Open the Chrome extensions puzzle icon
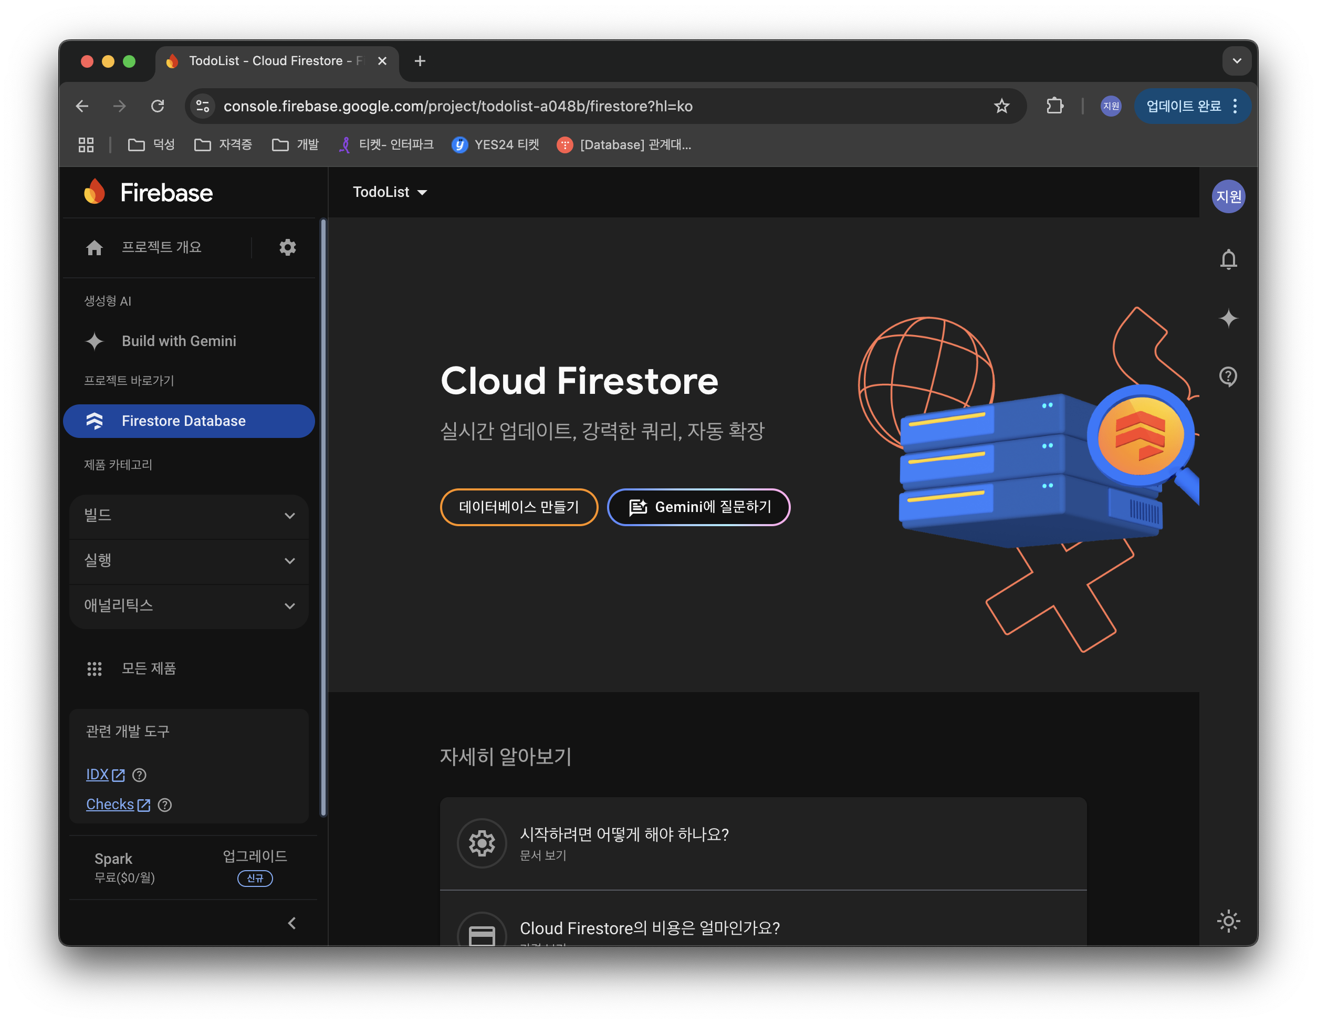This screenshot has width=1317, height=1024. (1054, 106)
